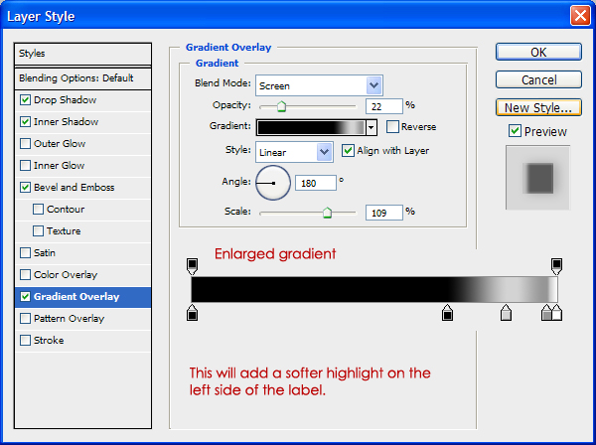Toggle the Preview checkbox
Viewport: 596px width, 445px height.
[515, 131]
